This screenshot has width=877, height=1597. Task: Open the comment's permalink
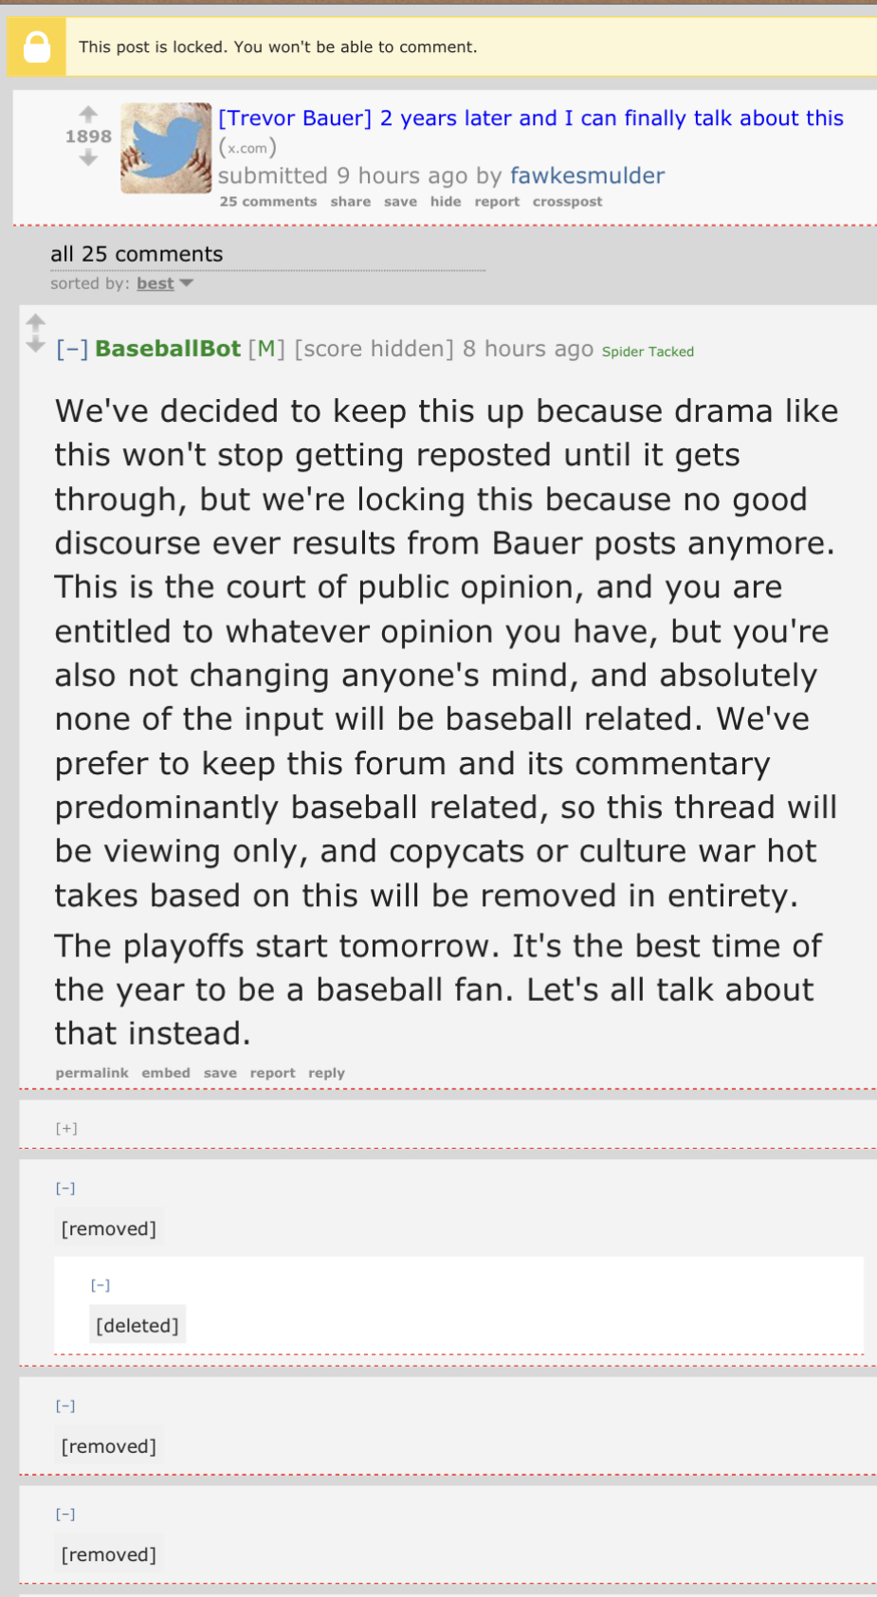pos(92,1073)
